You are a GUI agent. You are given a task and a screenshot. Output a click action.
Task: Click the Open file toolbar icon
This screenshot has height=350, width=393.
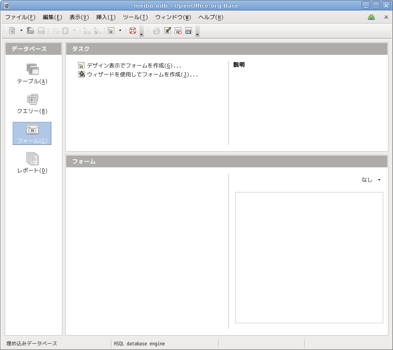(x=31, y=31)
